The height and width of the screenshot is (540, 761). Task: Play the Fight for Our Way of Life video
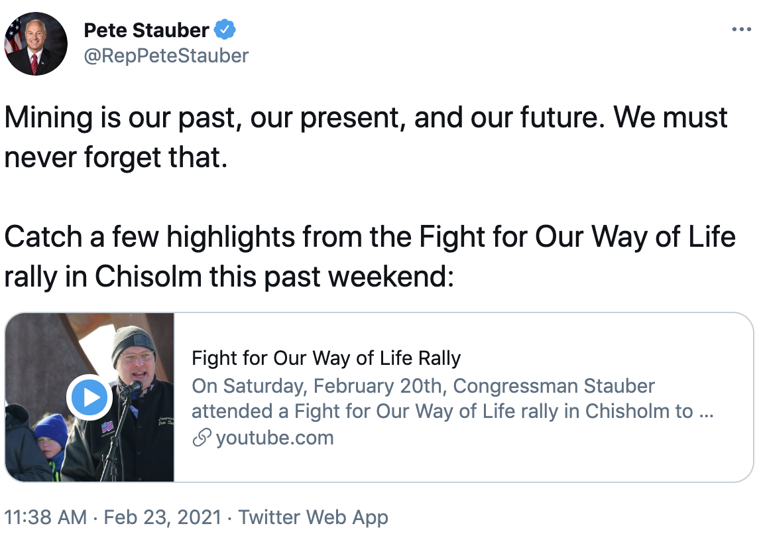click(88, 398)
